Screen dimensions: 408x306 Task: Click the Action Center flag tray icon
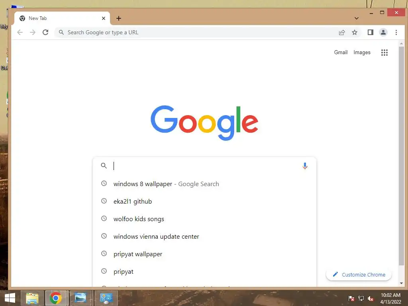pos(351,298)
